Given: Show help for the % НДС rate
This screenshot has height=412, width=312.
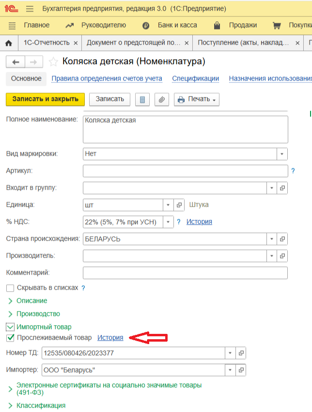Looking at the screenshot, I should 179,222.
